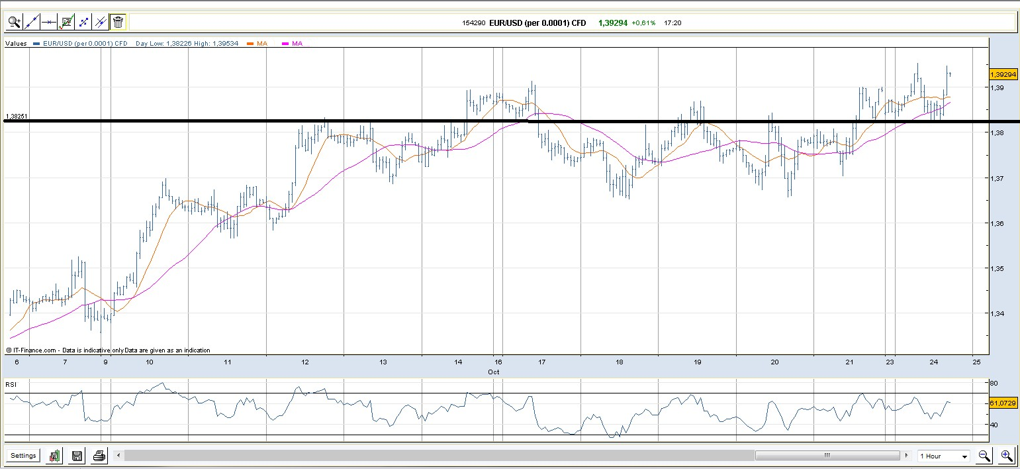This screenshot has width=1020, height=469.
Task: Click the floppy disk save icon
Action: coord(77,456)
